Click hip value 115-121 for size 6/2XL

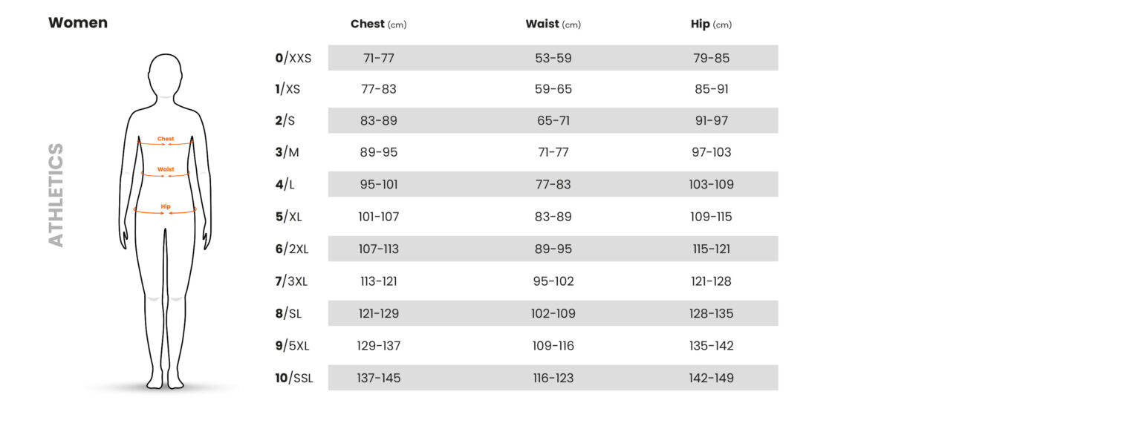711,249
